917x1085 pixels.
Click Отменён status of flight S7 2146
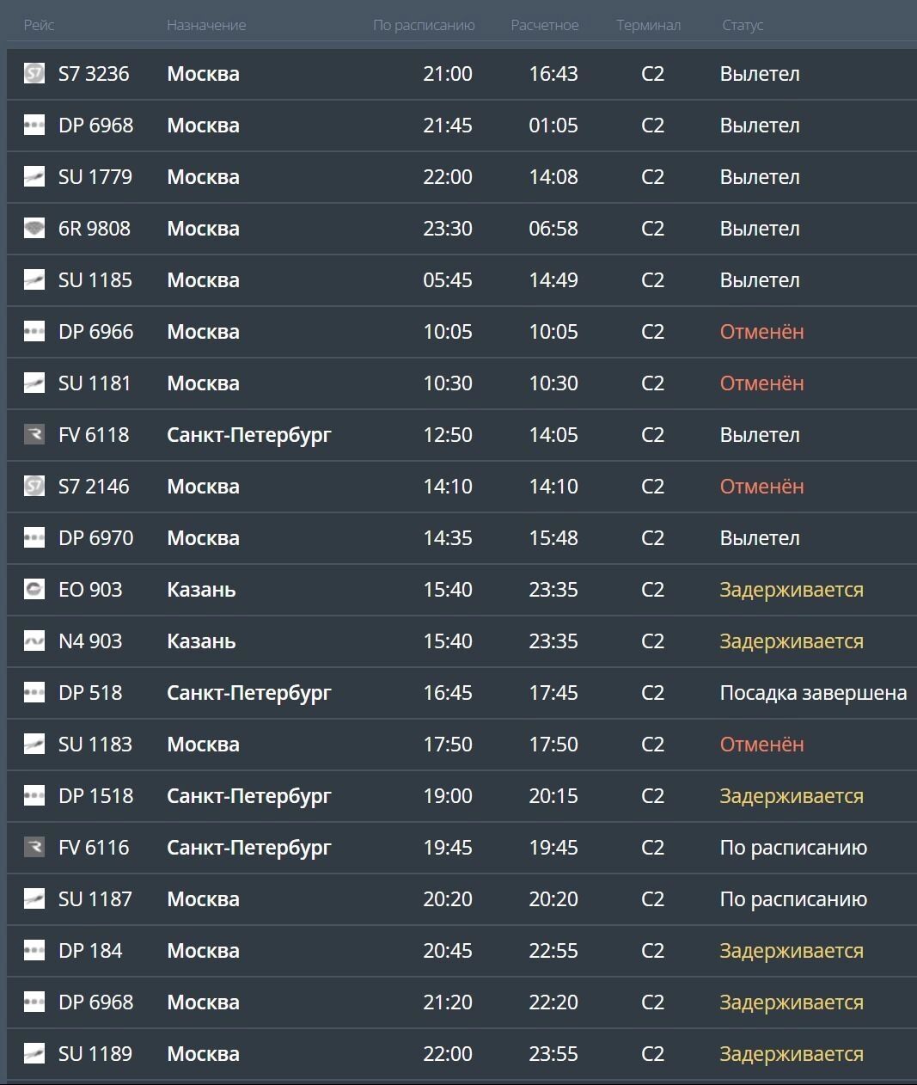(x=761, y=487)
